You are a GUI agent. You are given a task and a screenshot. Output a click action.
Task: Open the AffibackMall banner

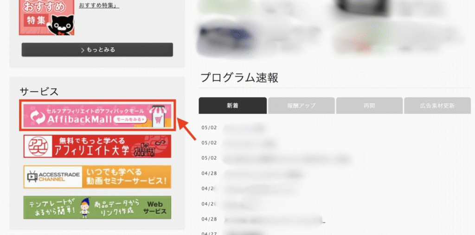click(97, 115)
